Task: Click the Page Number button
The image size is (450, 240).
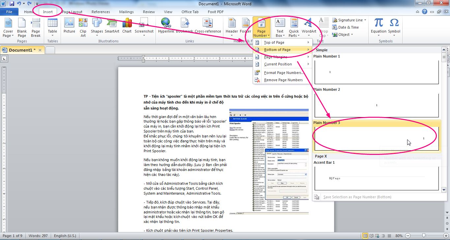Action: point(261,28)
